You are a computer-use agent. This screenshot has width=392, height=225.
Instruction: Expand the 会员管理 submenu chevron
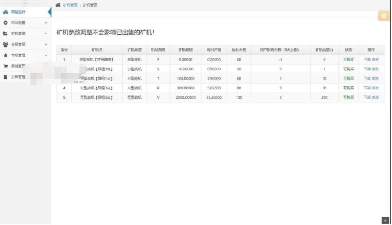point(45,44)
